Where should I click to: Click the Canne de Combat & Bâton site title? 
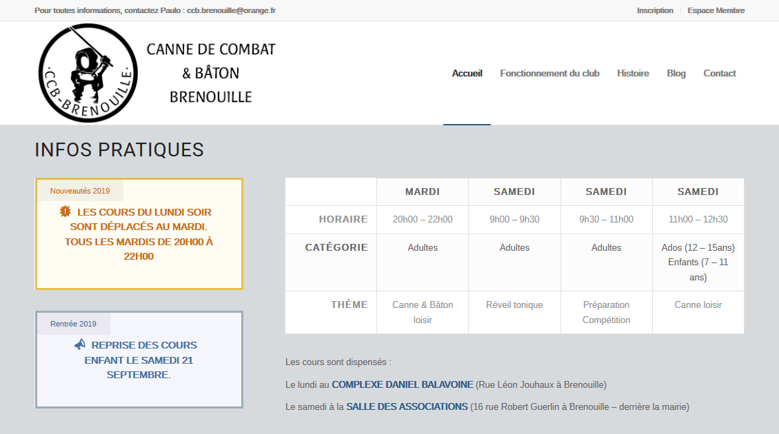click(x=210, y=73)
